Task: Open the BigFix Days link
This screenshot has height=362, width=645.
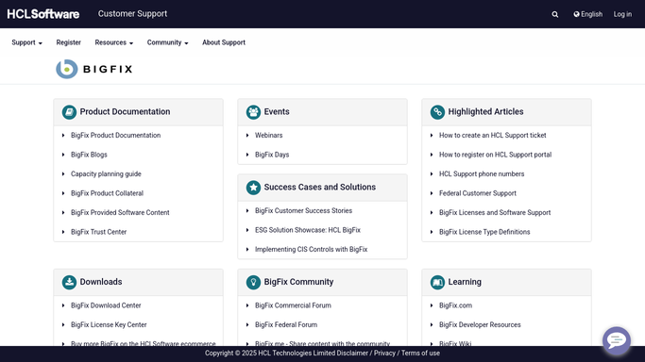Action: click(272, 155)
